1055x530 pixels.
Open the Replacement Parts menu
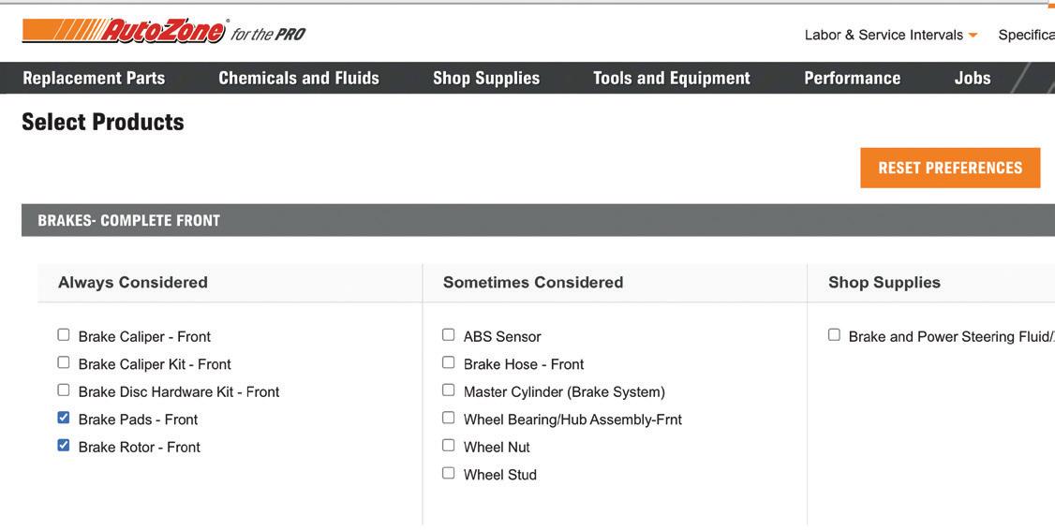[94, 78]
